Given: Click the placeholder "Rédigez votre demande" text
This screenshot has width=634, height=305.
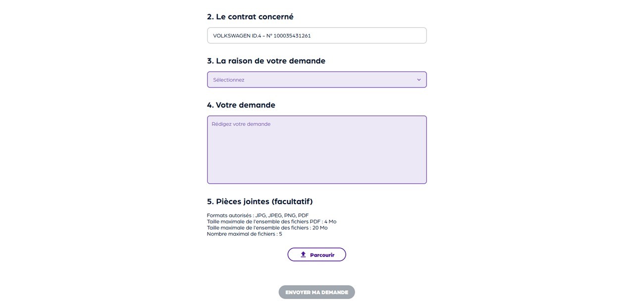Looking at the screenshot, I should click(x=241, y=124).
